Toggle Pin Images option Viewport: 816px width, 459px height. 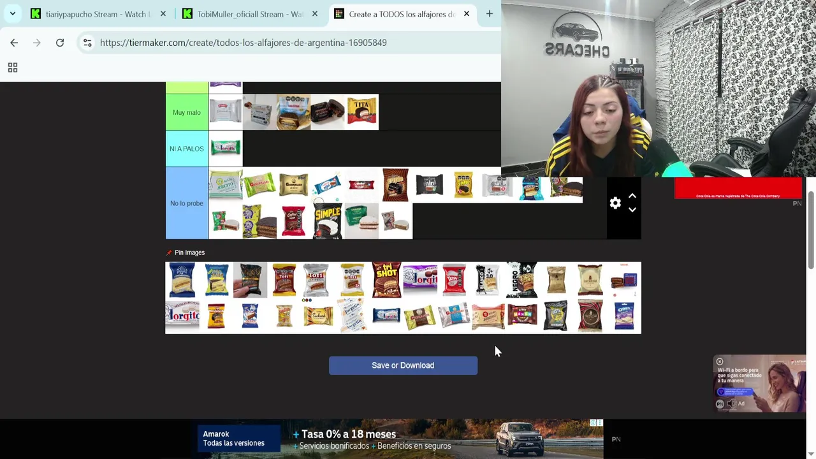pos(186,252)
